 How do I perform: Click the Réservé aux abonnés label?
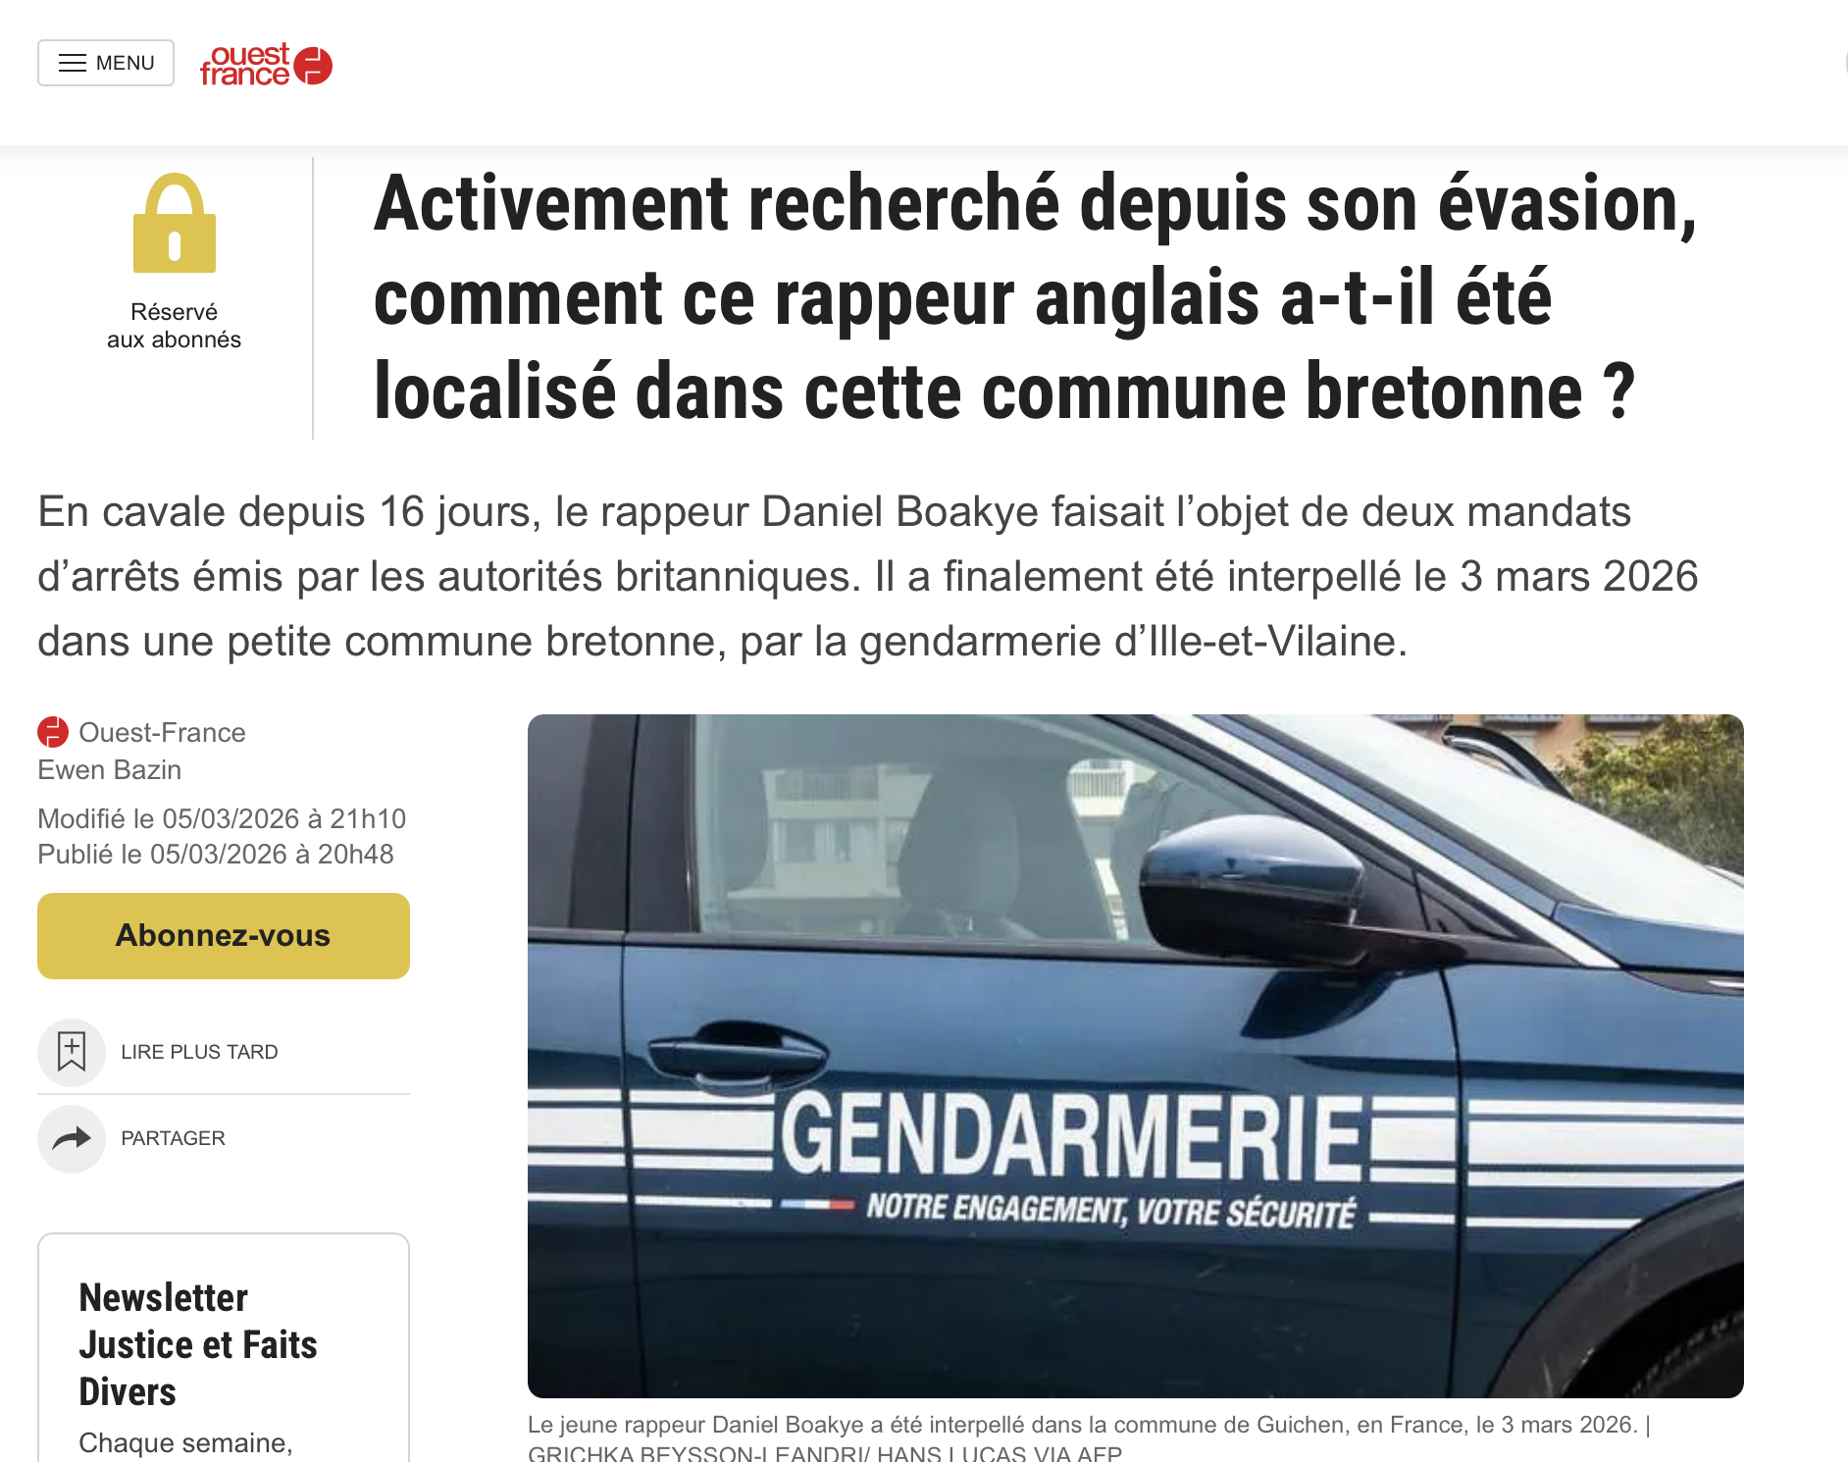tap(174, 326)
